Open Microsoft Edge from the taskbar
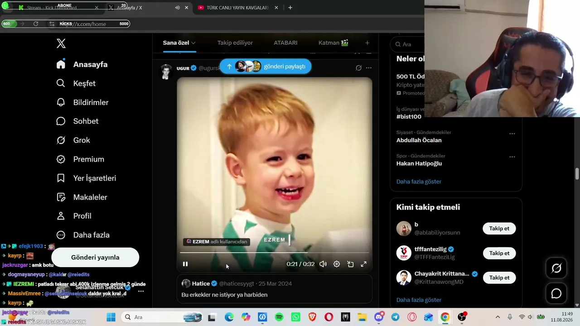The width and height of the screenshot is (580, 326). click(229, 317)
